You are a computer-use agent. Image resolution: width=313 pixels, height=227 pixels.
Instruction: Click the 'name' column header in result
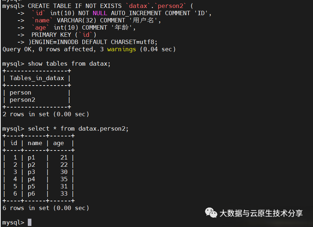click(x=35, y=143)
